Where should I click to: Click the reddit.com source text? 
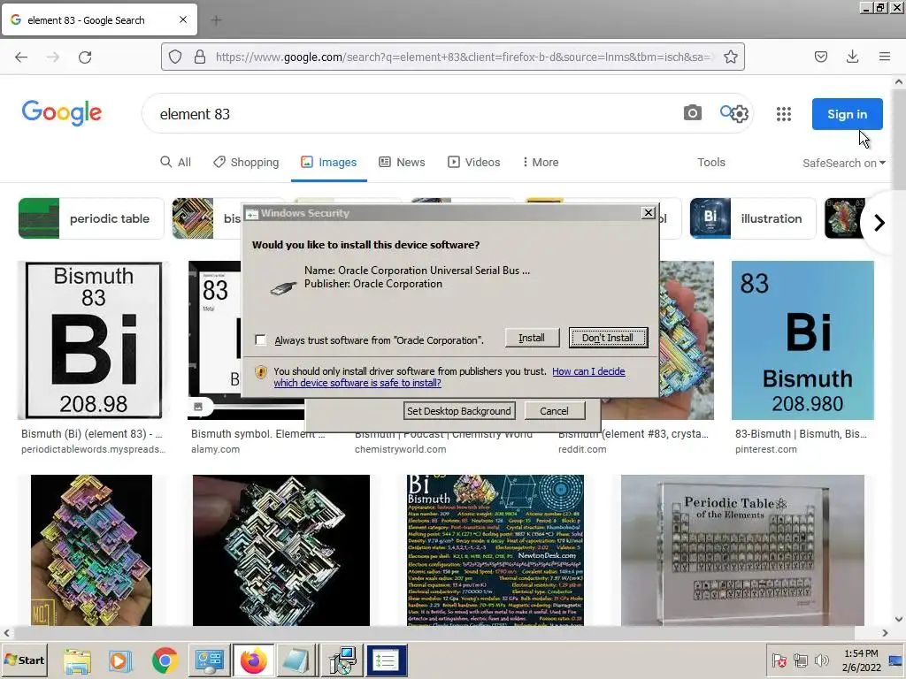tap(582, 449)
